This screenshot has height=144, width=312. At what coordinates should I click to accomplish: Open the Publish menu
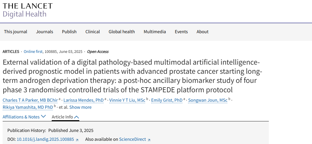tap(69, 32)
